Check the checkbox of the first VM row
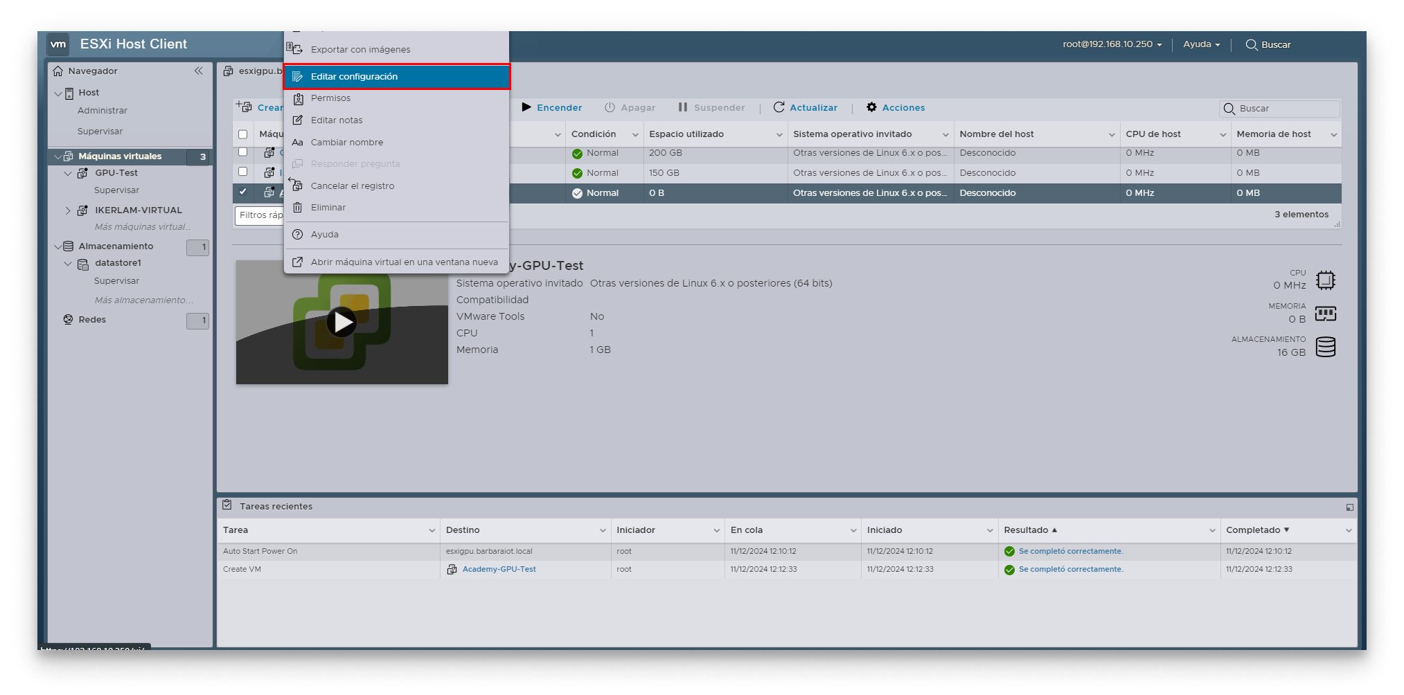1404x695 pixels. pyautogui.click(x=242, y=152)
